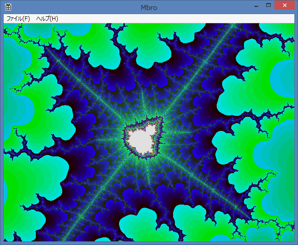298x245 pixels.
Task: Close the Mbro window
Action: [x=285, y=5]
